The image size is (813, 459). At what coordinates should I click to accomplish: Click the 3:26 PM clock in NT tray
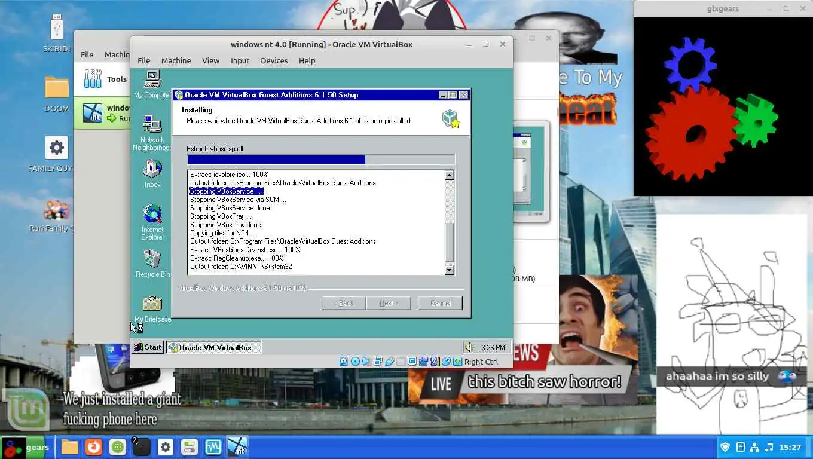click(493, 347)
